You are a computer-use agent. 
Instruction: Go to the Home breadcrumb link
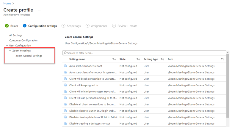[x=7, y=3]
